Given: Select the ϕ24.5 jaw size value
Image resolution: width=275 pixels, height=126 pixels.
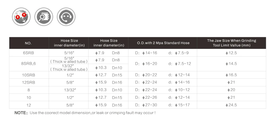Looking at the screenshot, I should [232, 105].
